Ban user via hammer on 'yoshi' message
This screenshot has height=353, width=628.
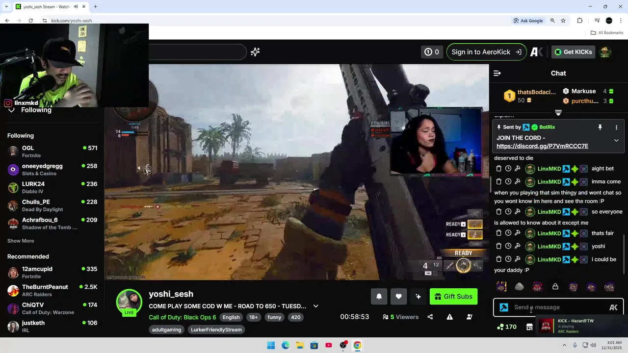518,246
